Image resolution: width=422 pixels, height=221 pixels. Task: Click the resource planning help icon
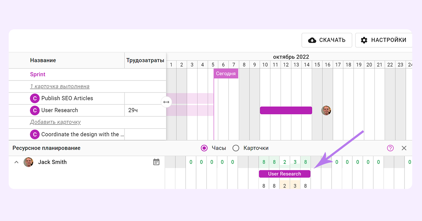point(390,148)
